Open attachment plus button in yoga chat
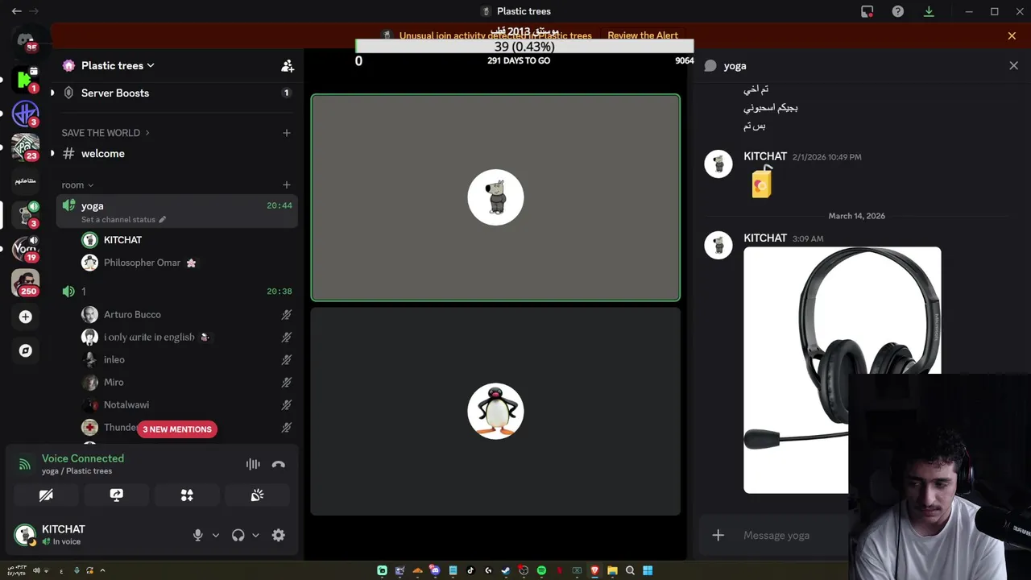 click(x=718, y=535)
